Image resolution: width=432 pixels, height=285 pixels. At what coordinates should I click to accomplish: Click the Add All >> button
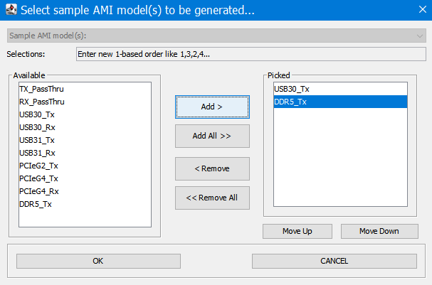tap(212, 136)
